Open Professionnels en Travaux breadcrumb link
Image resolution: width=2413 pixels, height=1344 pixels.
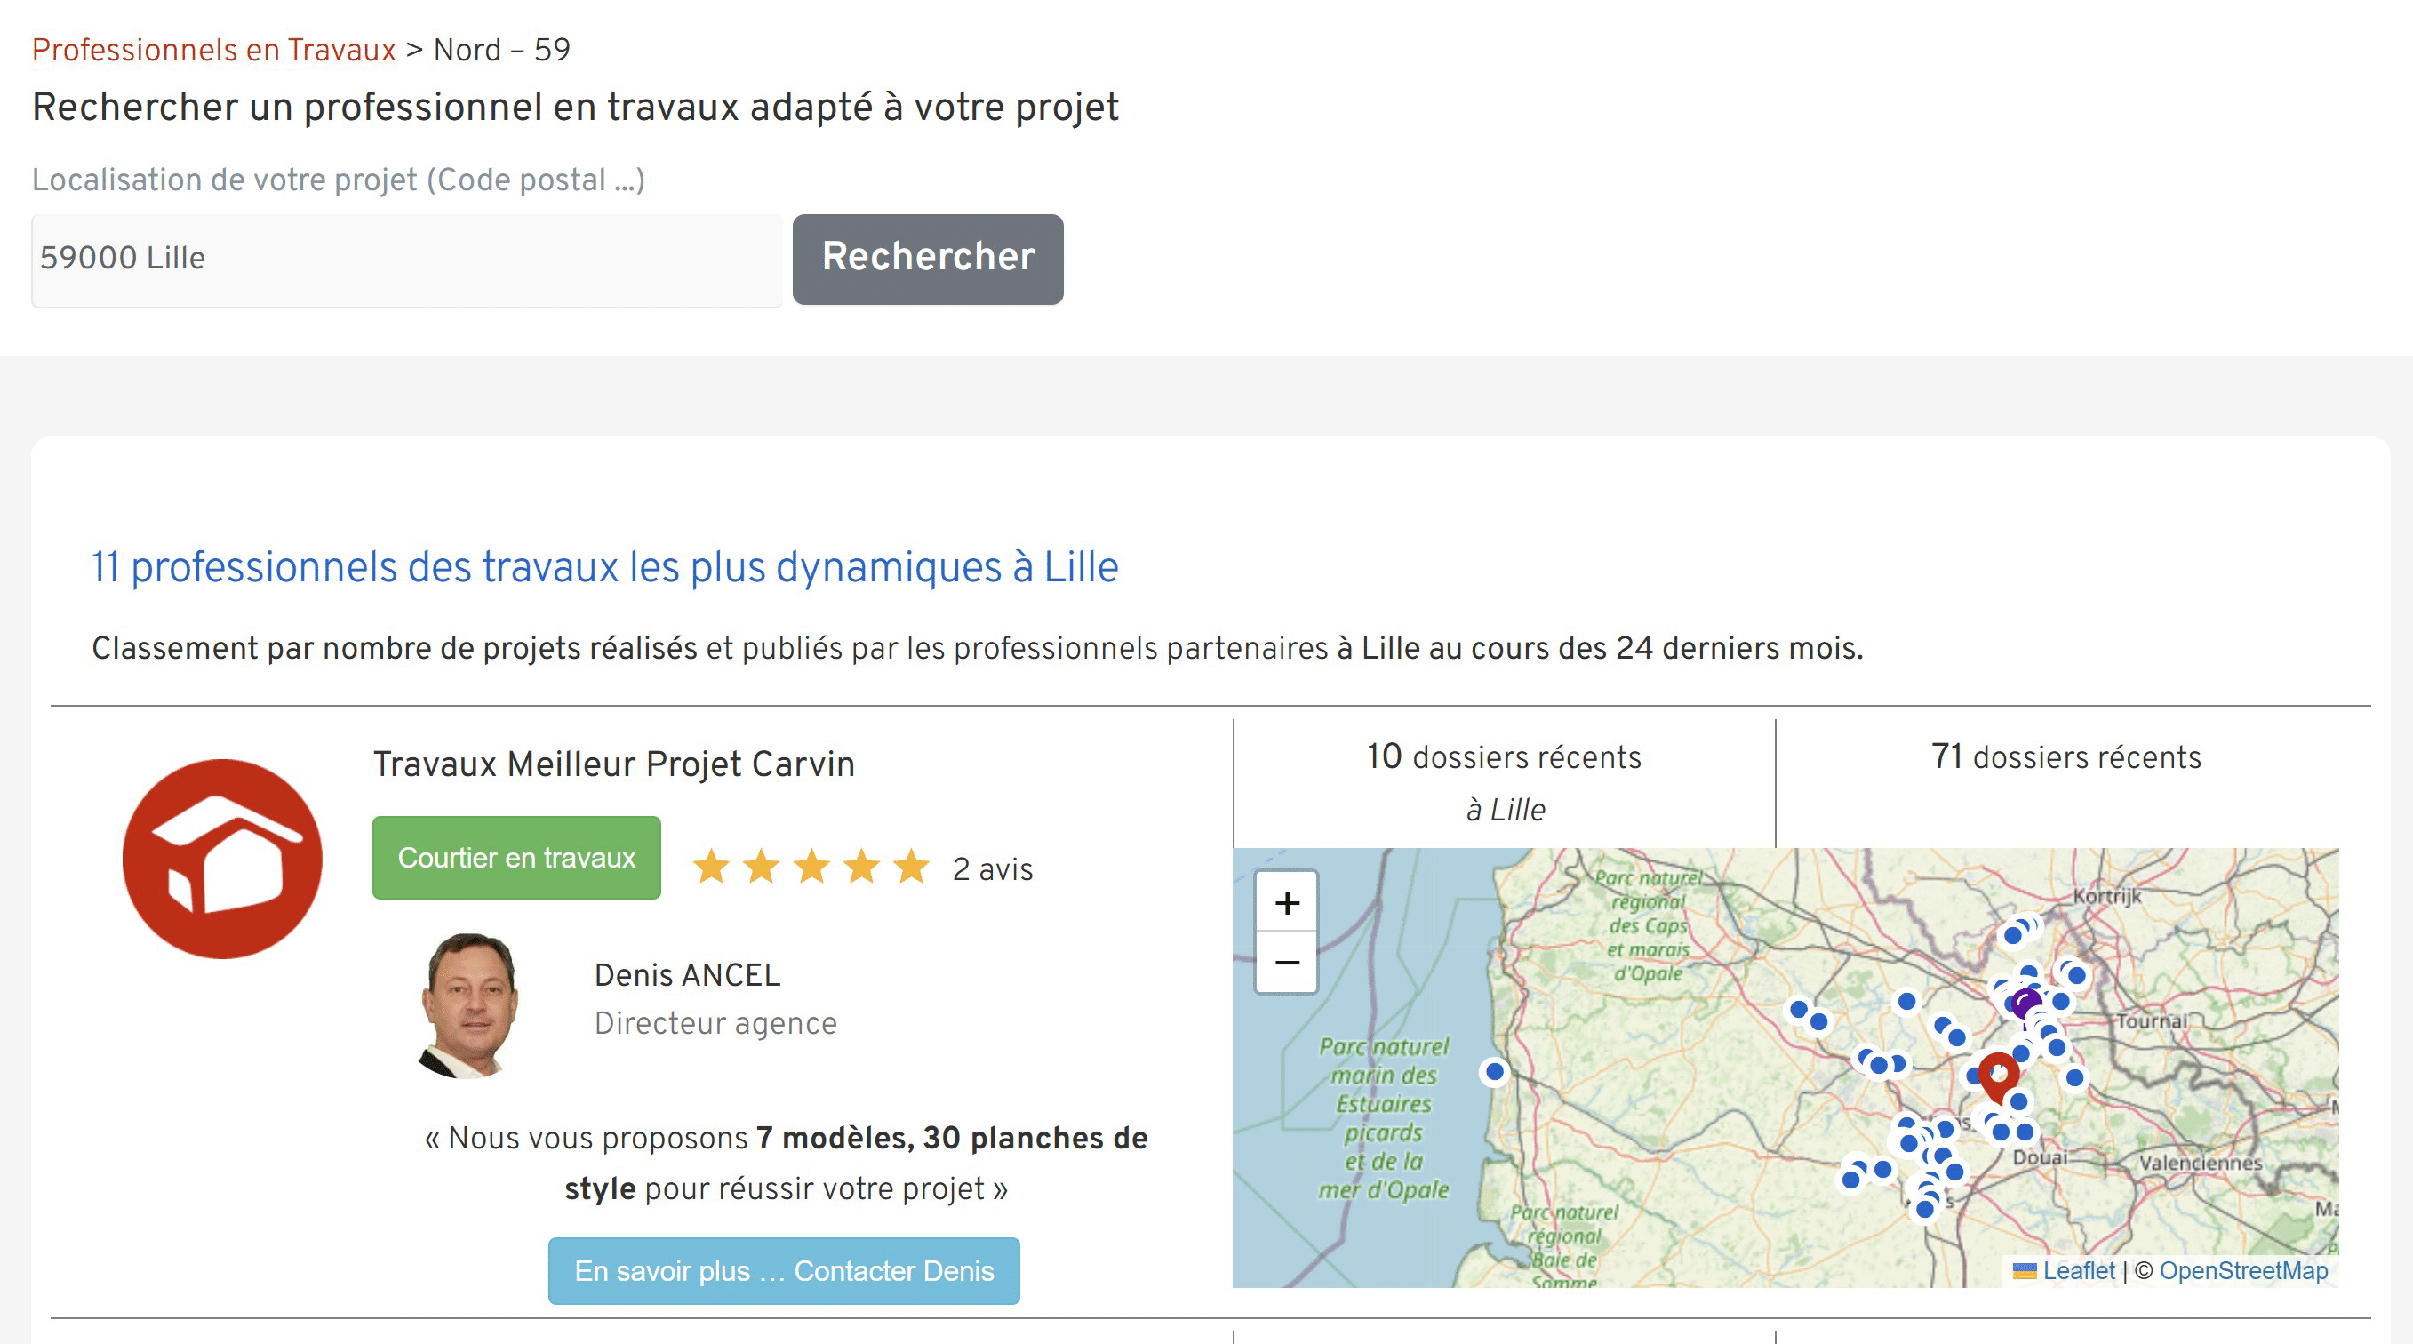pos(213,50)
